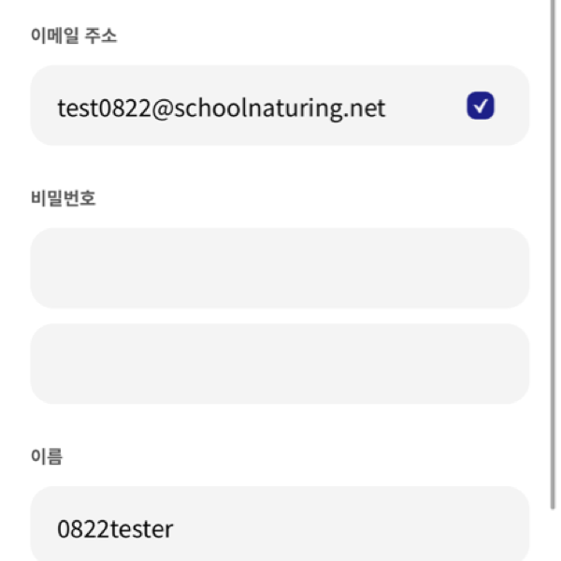Focus the name field containing 0822tester
Viewport: 561px width, 561px height.
tap(280, 525)
